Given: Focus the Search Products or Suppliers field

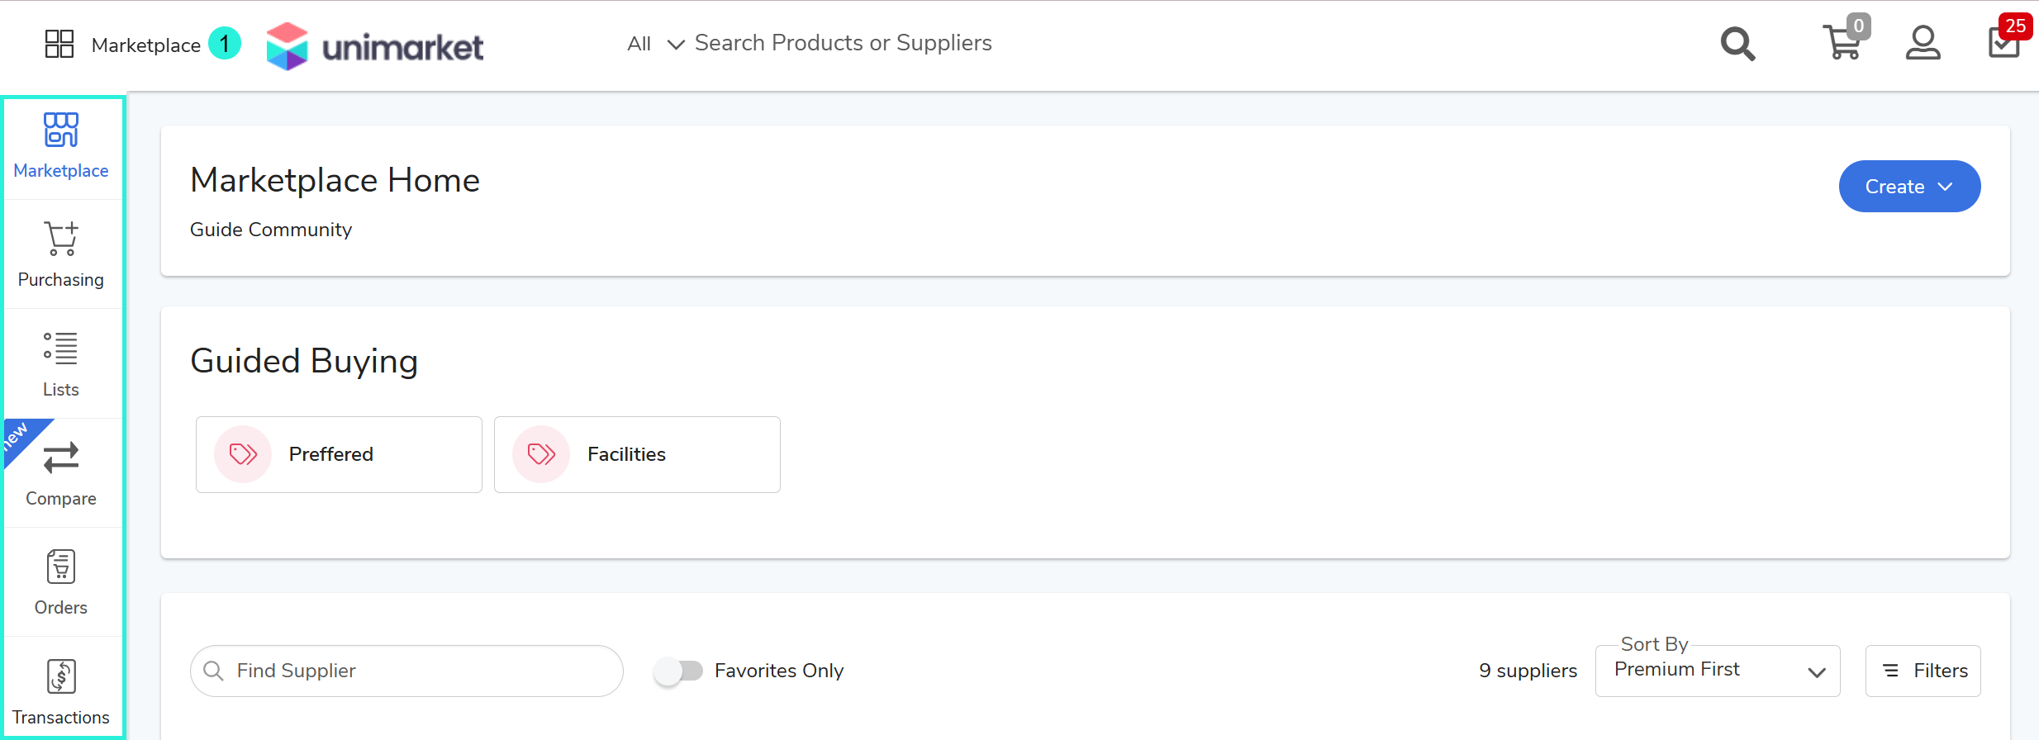Looking at the screenshot, I should (843, 43).
